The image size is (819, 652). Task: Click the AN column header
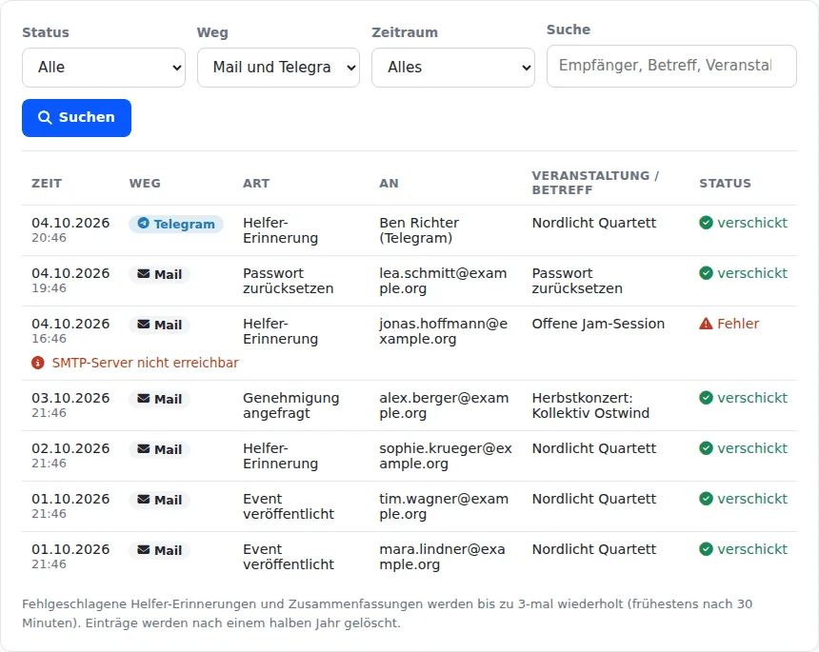[x=389, y=184]
